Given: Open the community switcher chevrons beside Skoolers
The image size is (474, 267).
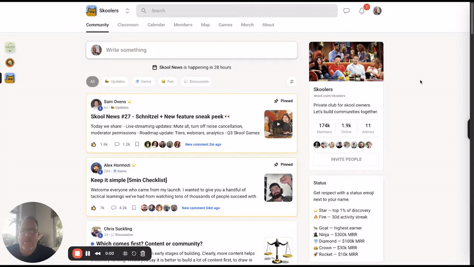Looking at the screenshot, I should tap(127, 11).
